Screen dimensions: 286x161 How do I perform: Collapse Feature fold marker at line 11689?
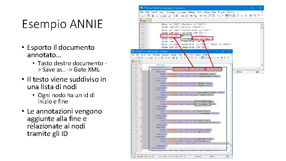[141, 90]
